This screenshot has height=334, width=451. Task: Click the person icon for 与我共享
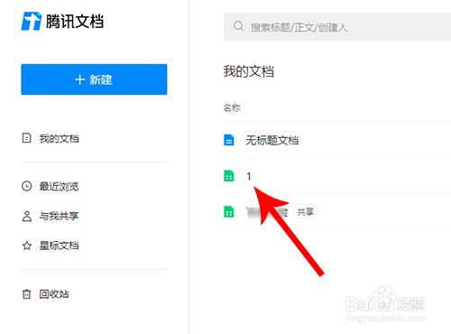coord(27,216)
